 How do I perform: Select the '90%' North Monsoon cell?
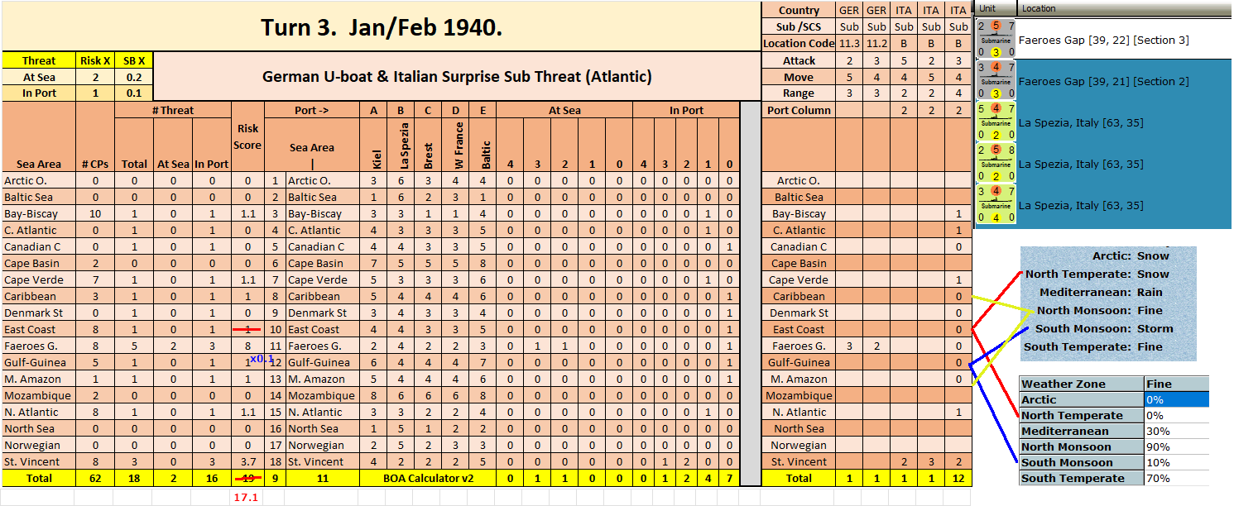point(1176,446)
